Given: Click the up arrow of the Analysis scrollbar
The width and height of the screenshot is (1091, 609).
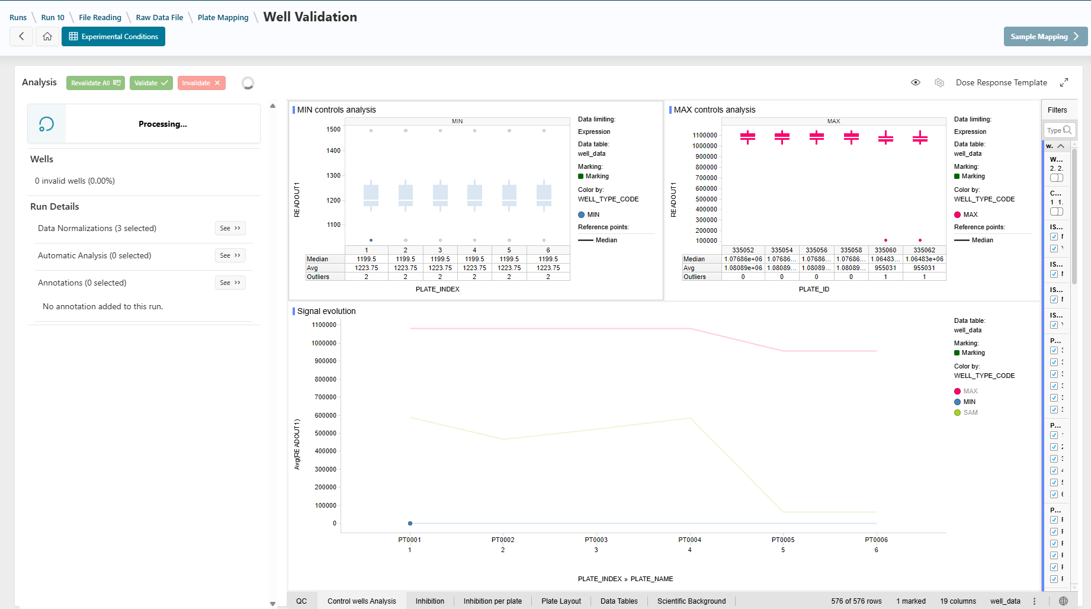Looking at the screenshot, I should click(272, 106).
